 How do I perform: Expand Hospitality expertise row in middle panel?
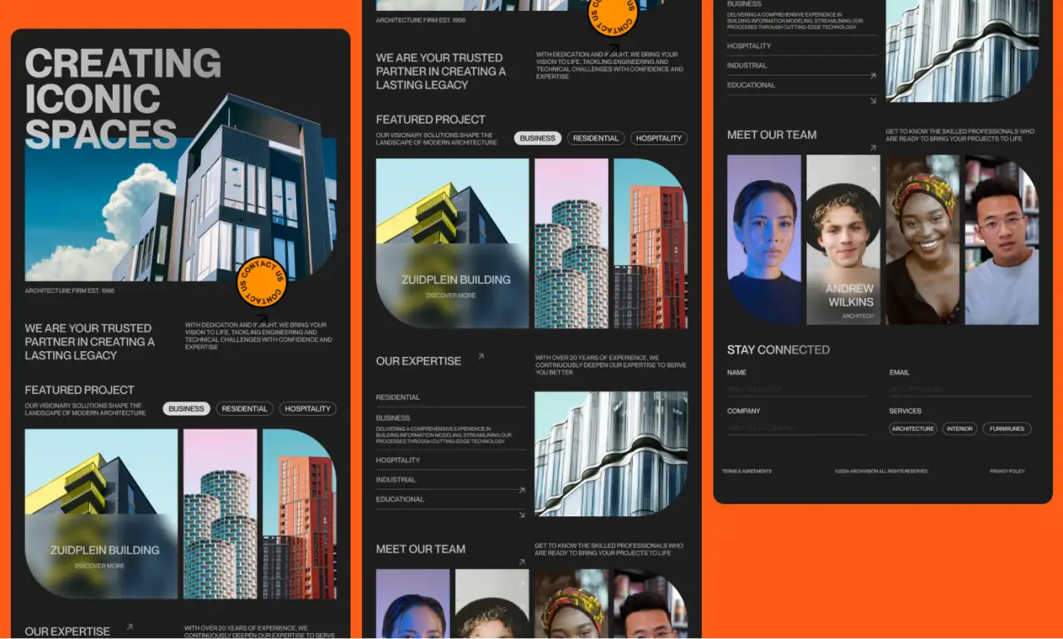coord(450,461)
